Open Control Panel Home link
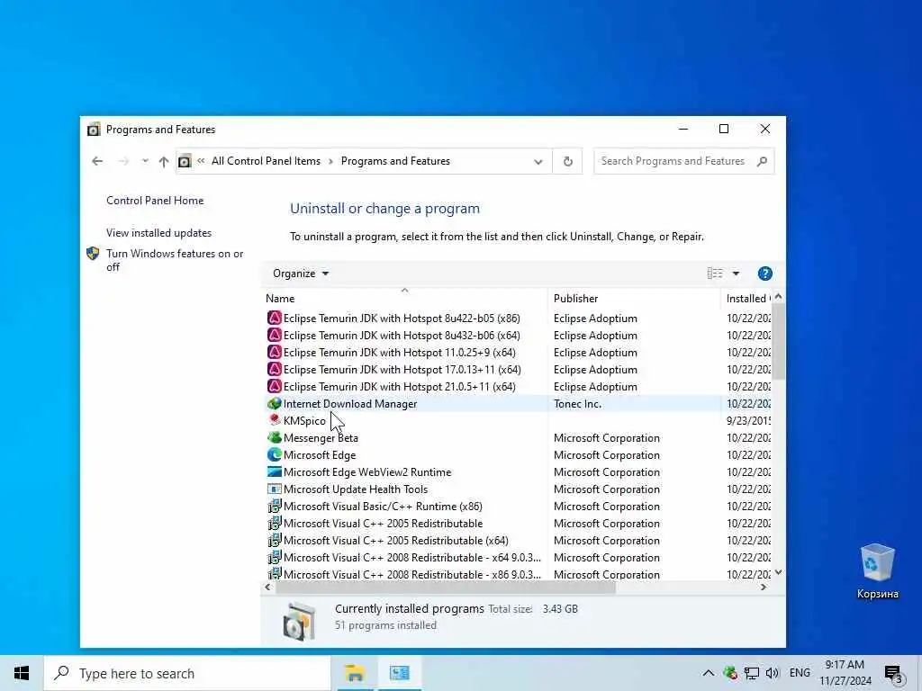 tap(155, 201)
